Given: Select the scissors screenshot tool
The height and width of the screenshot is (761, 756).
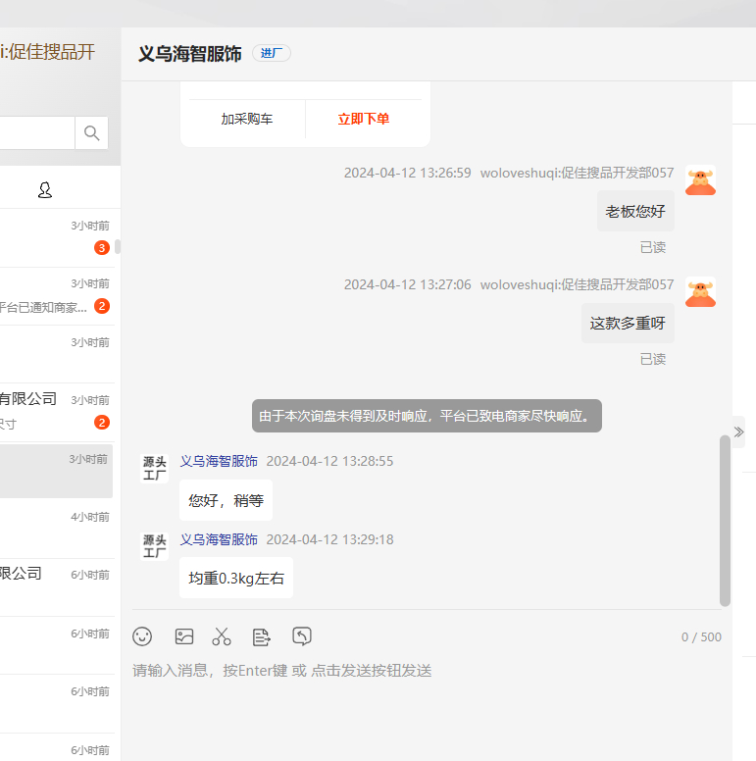Looking at the screenshot, I should click(222, 636).
